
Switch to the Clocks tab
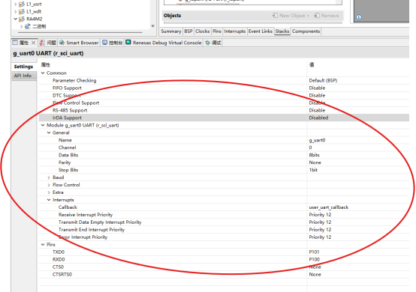point(203,31)
